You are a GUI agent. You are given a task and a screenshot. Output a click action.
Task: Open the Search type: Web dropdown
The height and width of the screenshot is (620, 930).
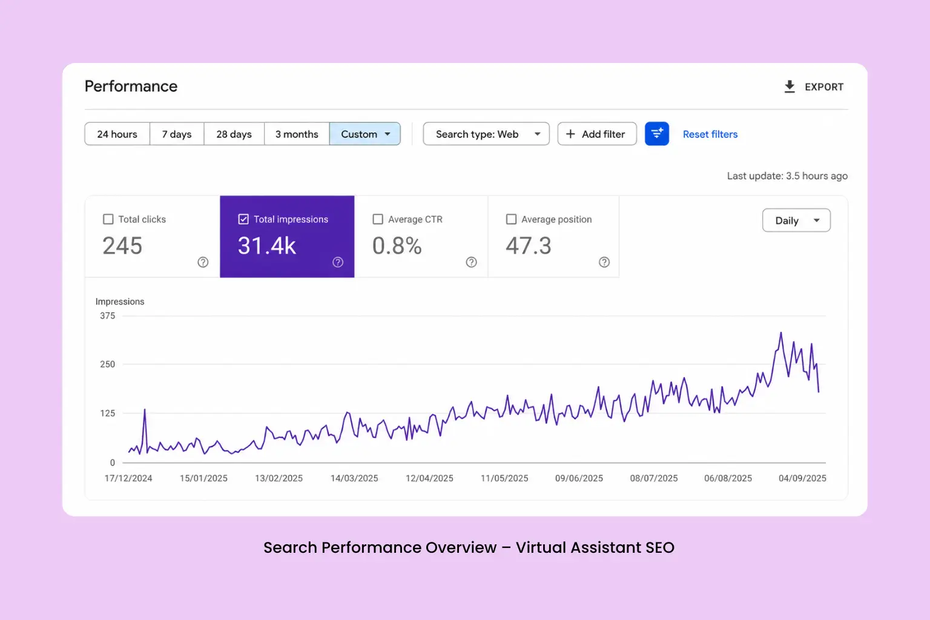click(x=486, y=134)
